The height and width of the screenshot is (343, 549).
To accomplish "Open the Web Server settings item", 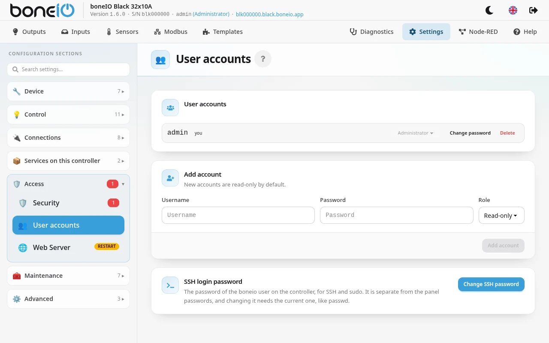I will click(68, 247).
